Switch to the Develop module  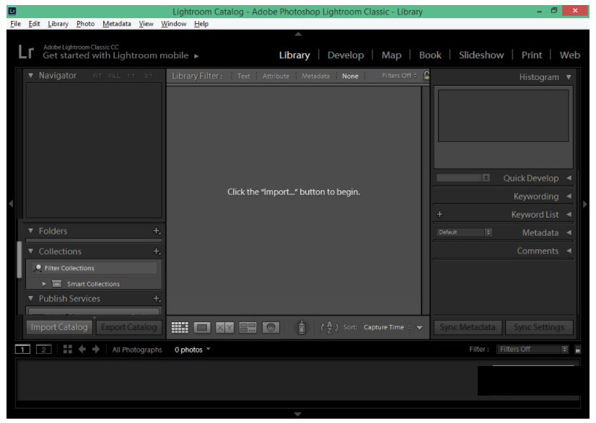pos(346,55)
